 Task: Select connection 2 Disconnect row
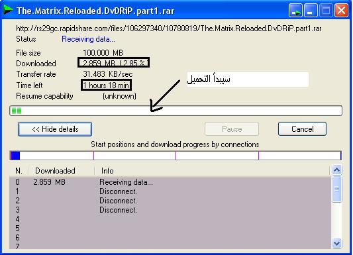(170, 201)
